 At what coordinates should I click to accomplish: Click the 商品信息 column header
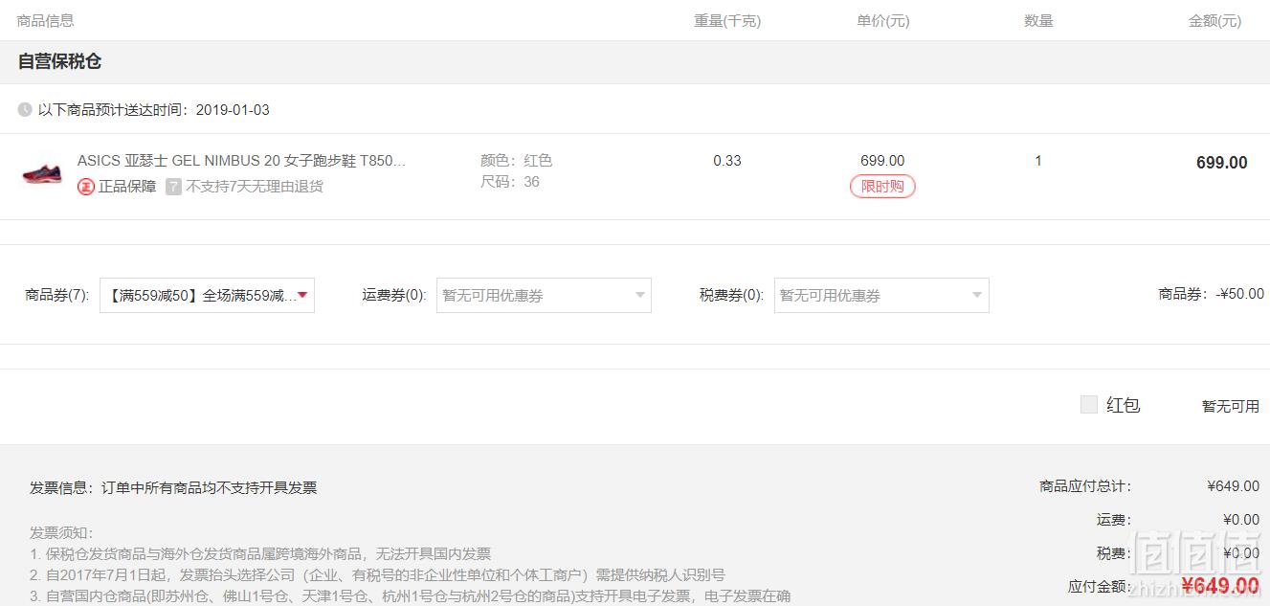pos(46,20)
